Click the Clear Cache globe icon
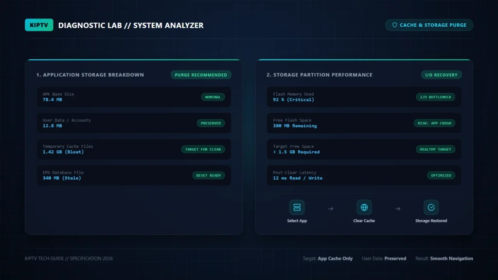Screen dimensions: 498x280 coord(364,207)
